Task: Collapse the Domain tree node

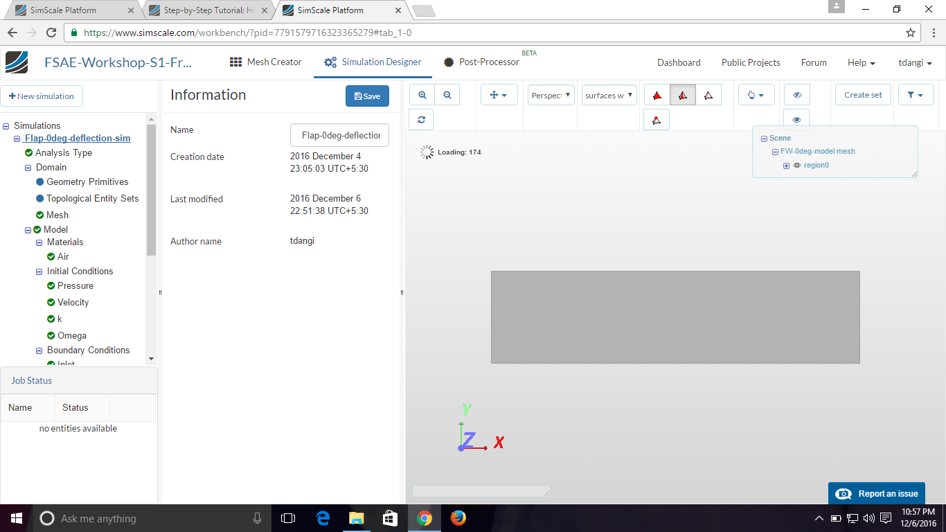Action: 28,168
